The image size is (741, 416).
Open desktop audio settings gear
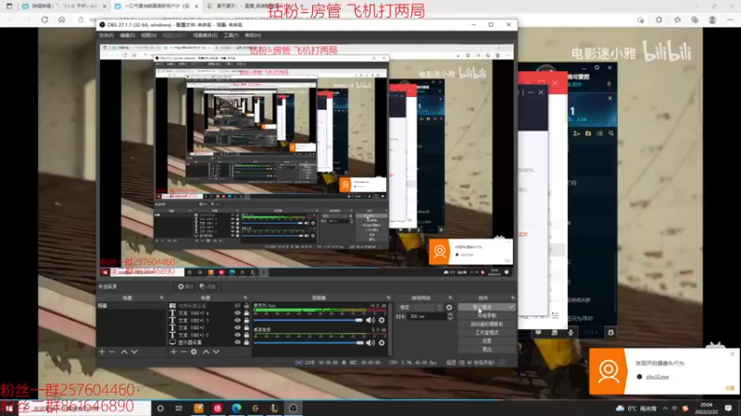(x=382, y=343)
